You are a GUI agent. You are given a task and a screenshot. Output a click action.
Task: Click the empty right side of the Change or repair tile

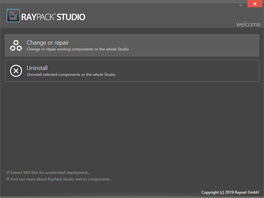(198, 45)
